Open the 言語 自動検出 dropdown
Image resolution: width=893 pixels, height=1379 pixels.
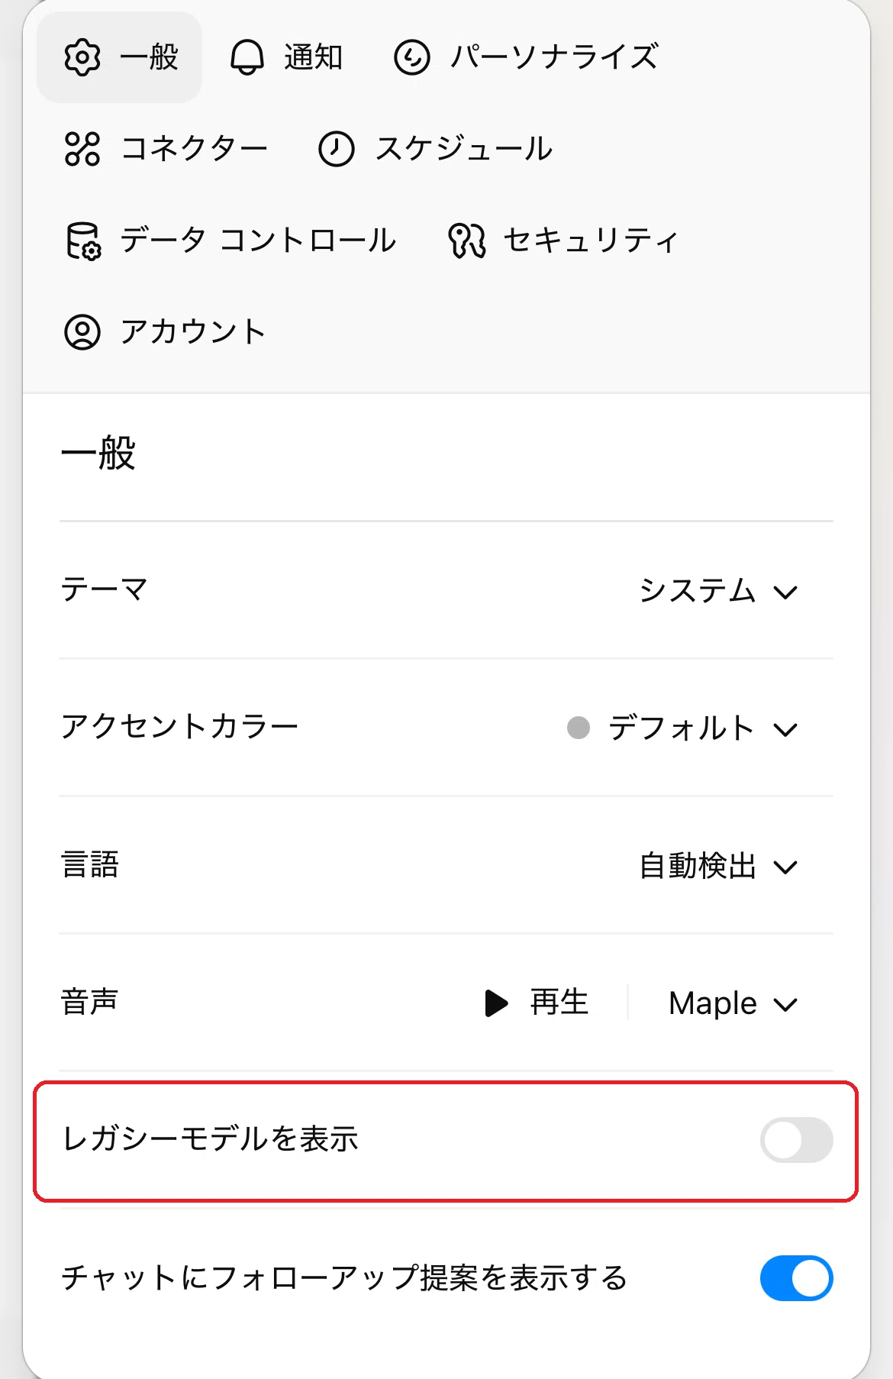[718, 866]
